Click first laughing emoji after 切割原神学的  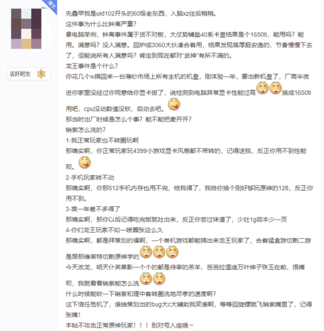pyautogui.click(x=146, y=252)
